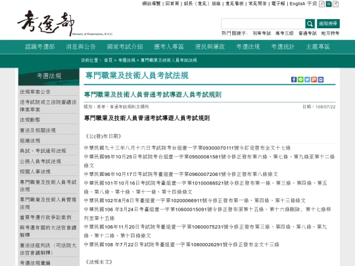
Task: Select hot keyword 初等考試
Action: [x=262, y=33]
